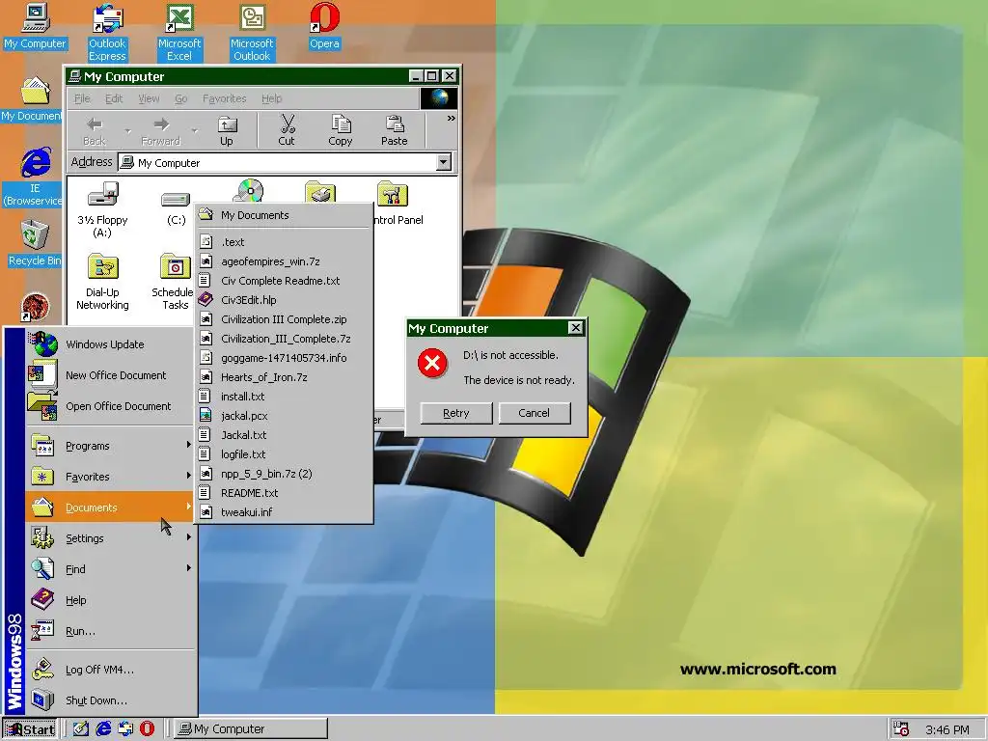The width and height of the screenshot is (988, 741).
Task: Open Civ3Edit.hlp recent document
Action: point(284,300)
